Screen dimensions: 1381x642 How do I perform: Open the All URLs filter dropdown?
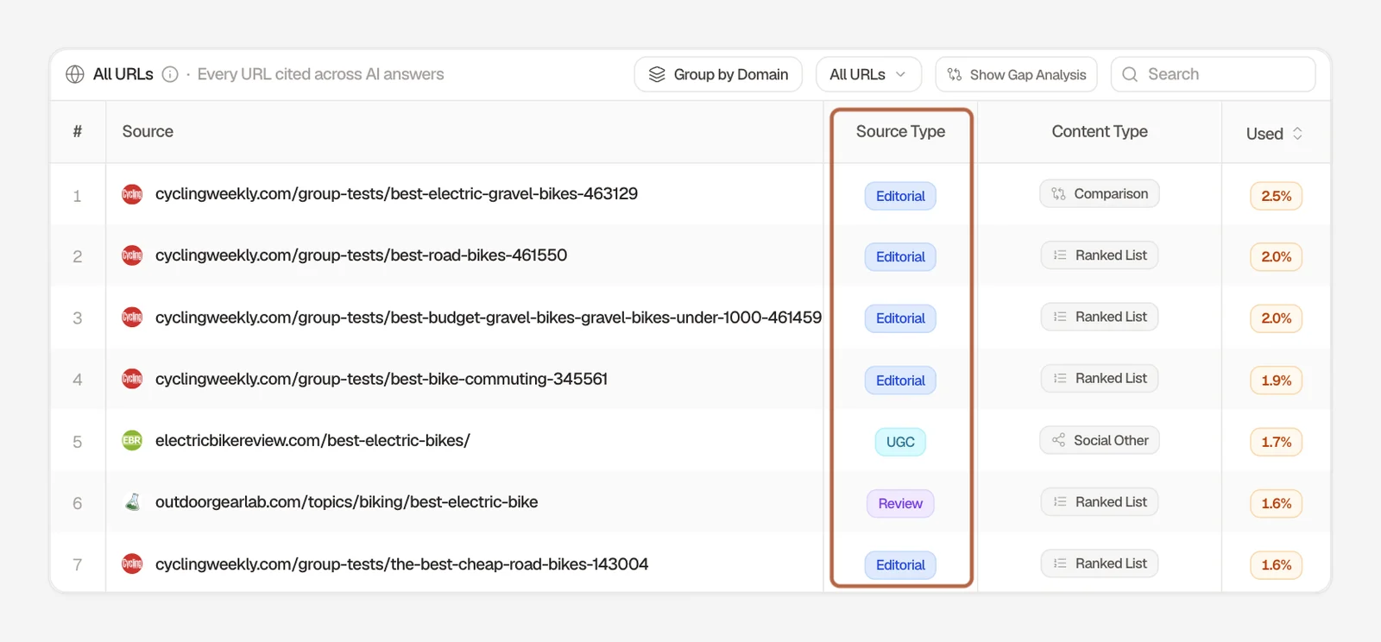(x=868, y=74)
